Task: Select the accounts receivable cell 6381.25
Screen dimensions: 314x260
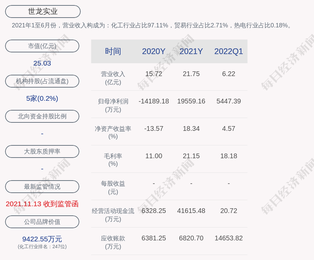Action: [x=154, y=238]
